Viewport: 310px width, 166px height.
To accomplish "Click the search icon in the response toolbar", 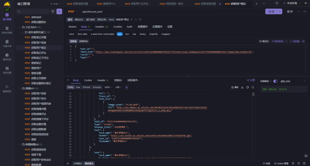I will (253, 87).
